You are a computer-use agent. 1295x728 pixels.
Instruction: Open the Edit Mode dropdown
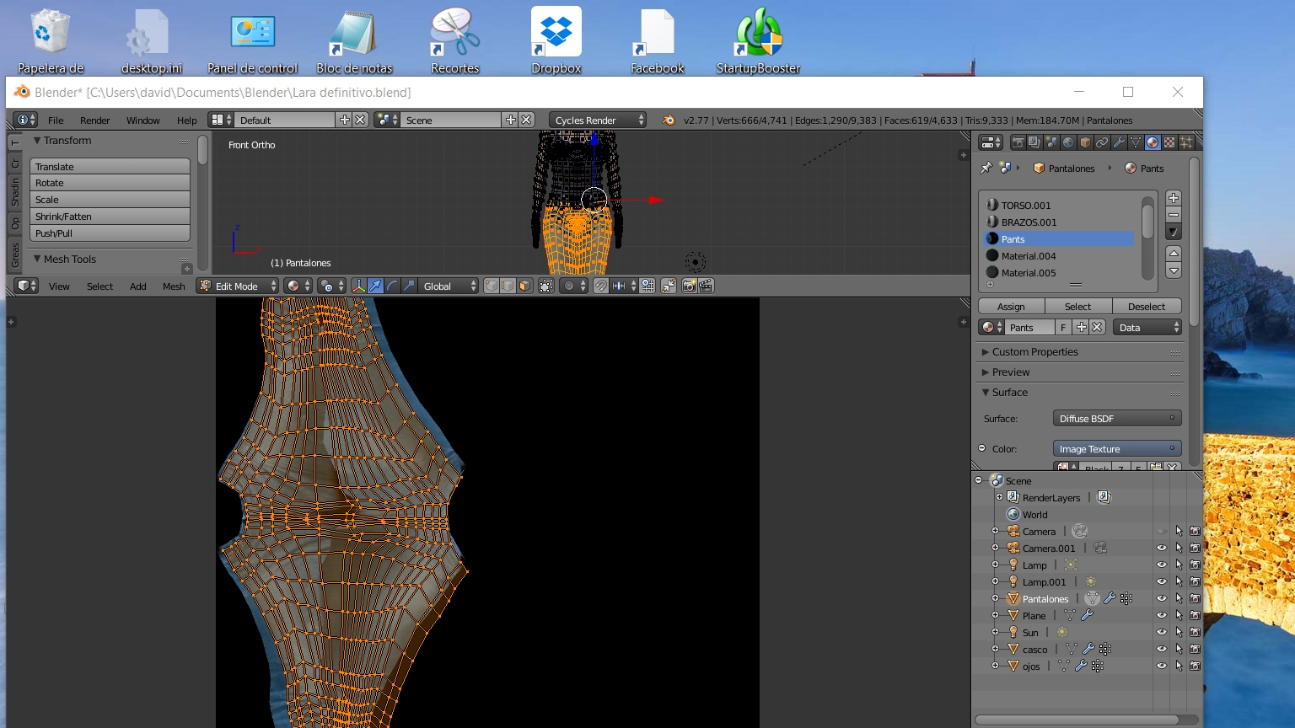click(238, 286)
